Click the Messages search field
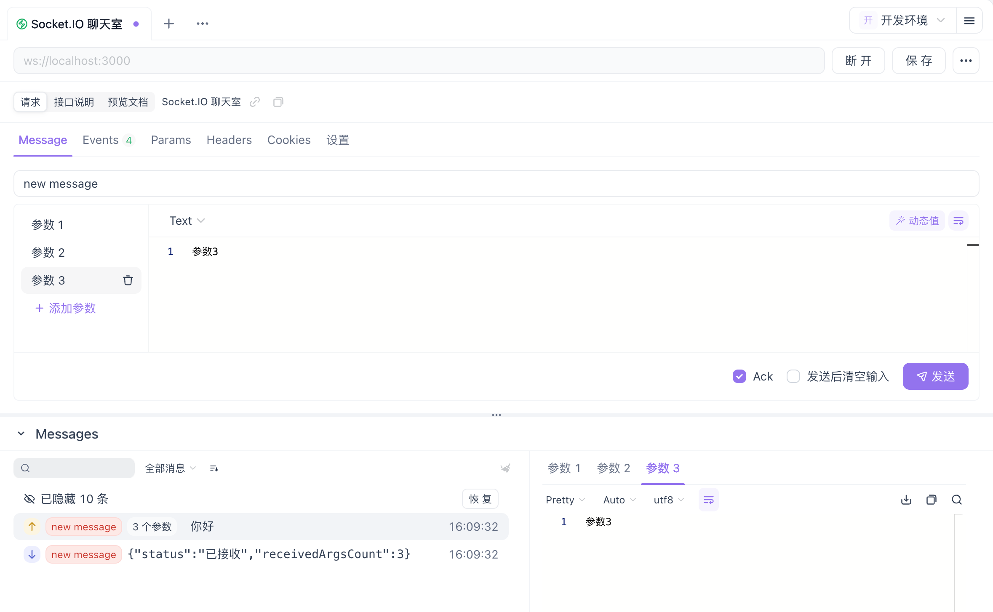This screenshot has width=993, height=612. coord(74,468)
